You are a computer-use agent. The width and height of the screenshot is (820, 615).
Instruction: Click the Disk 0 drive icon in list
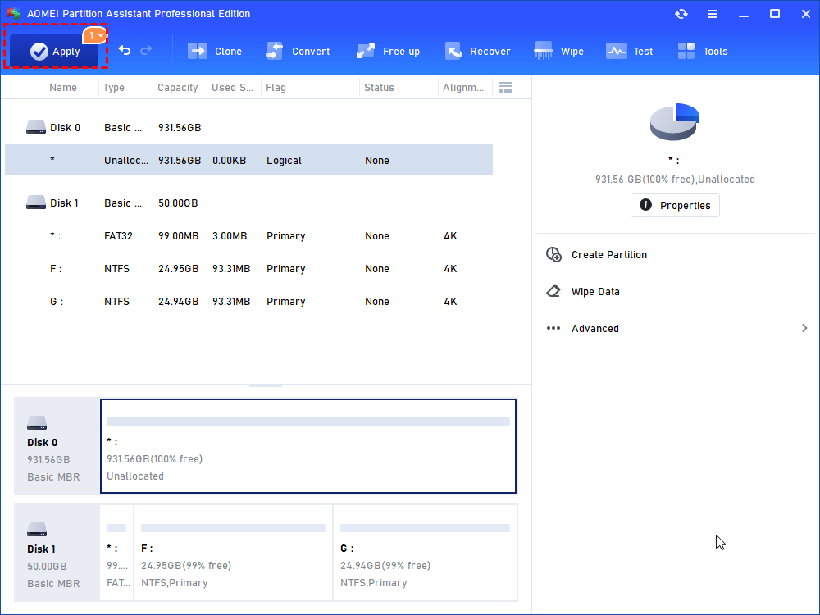click(x=36, y=127)
